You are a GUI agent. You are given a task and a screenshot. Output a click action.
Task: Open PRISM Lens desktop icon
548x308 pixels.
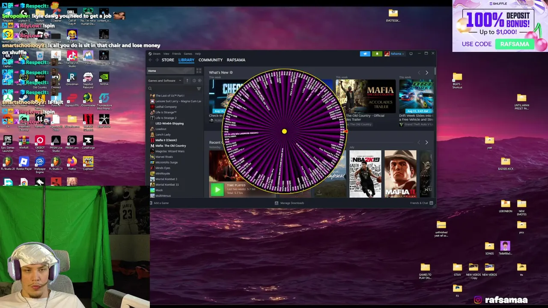[72, 143]
